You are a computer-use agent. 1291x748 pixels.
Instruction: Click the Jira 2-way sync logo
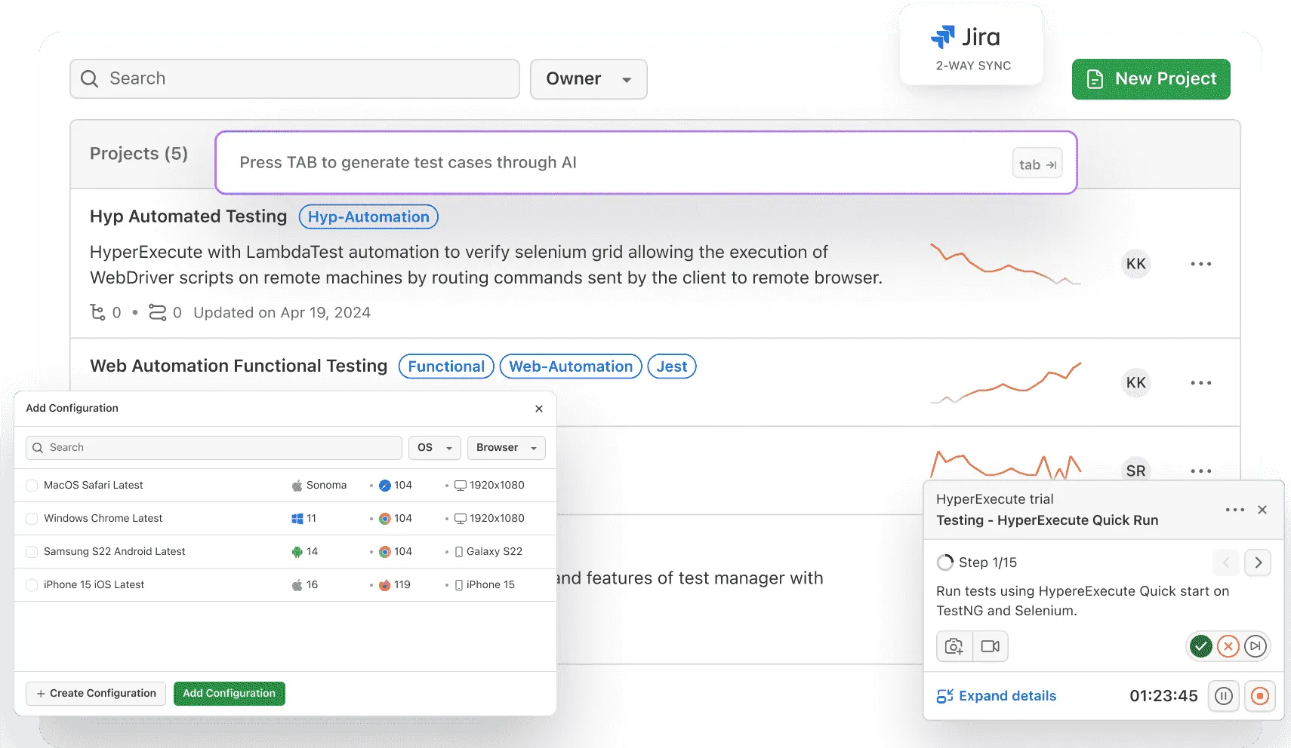pyautogui.click(x=971, y=44)
